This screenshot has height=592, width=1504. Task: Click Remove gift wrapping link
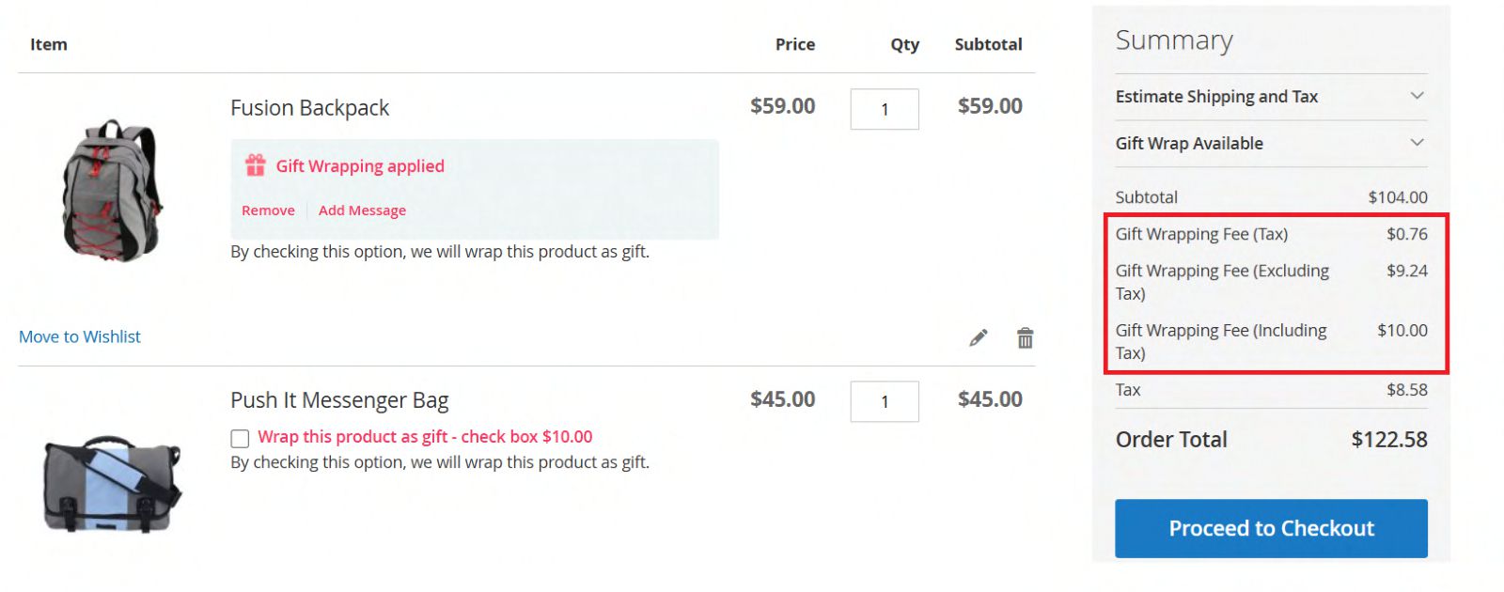coord(268,210)
